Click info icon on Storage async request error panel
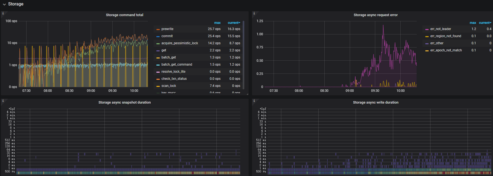493x176 pixels. click(254, 13)
